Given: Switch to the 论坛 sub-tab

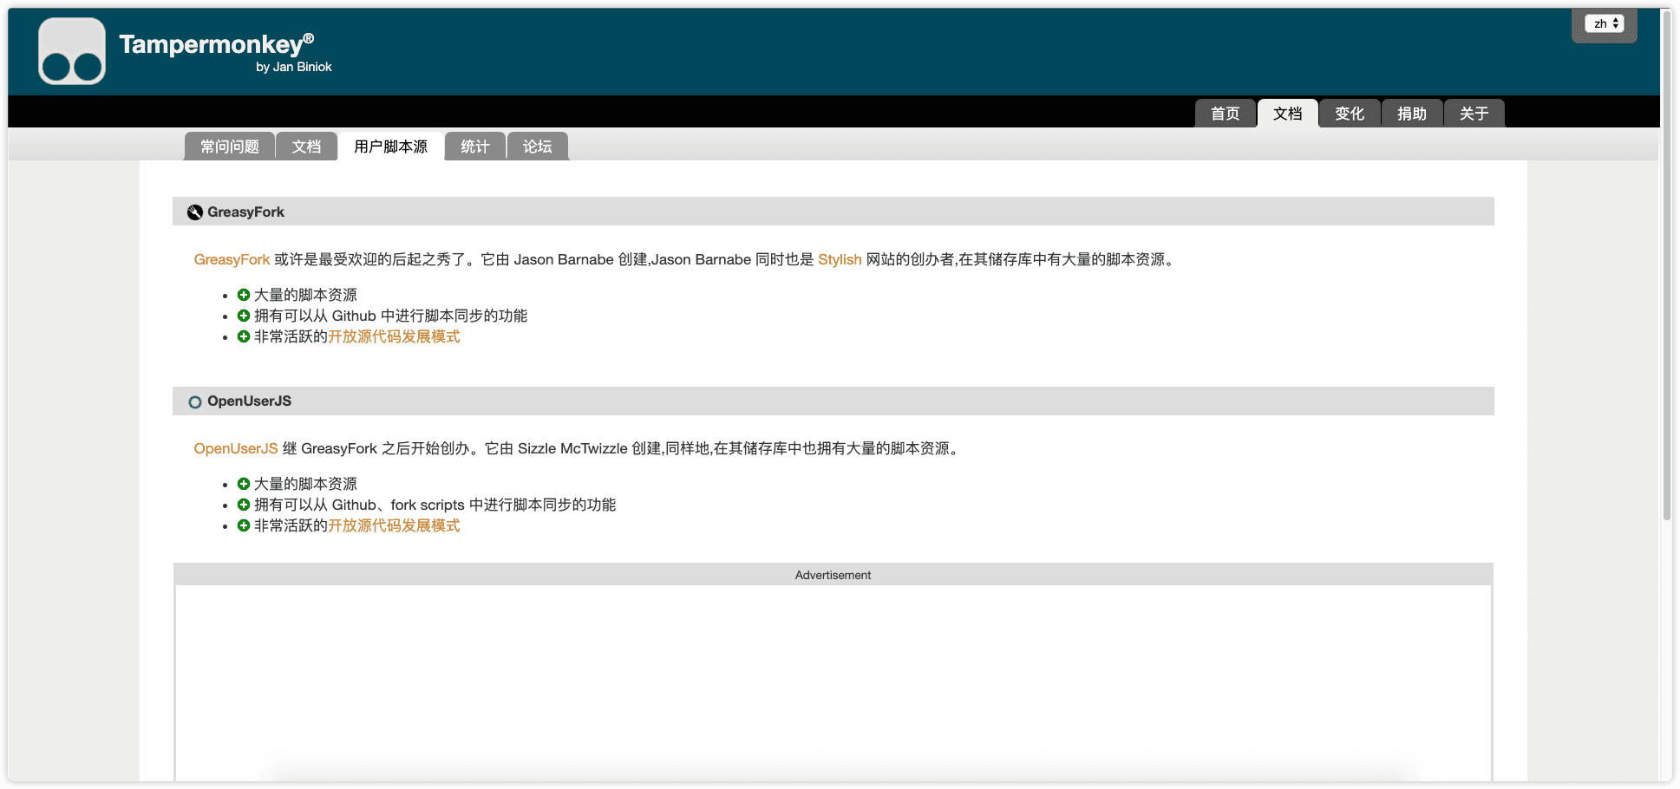Looking at the screenshot, I should tap(538, 147).
